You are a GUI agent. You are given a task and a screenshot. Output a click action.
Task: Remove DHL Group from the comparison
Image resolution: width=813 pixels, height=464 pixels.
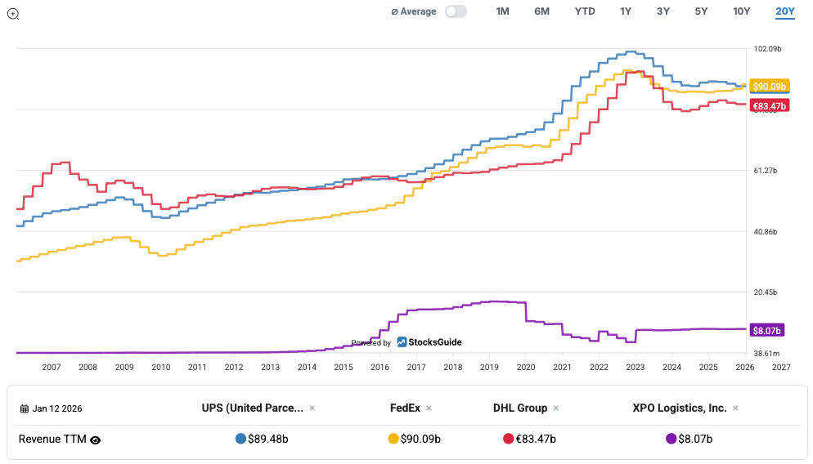tap(555, 408)
